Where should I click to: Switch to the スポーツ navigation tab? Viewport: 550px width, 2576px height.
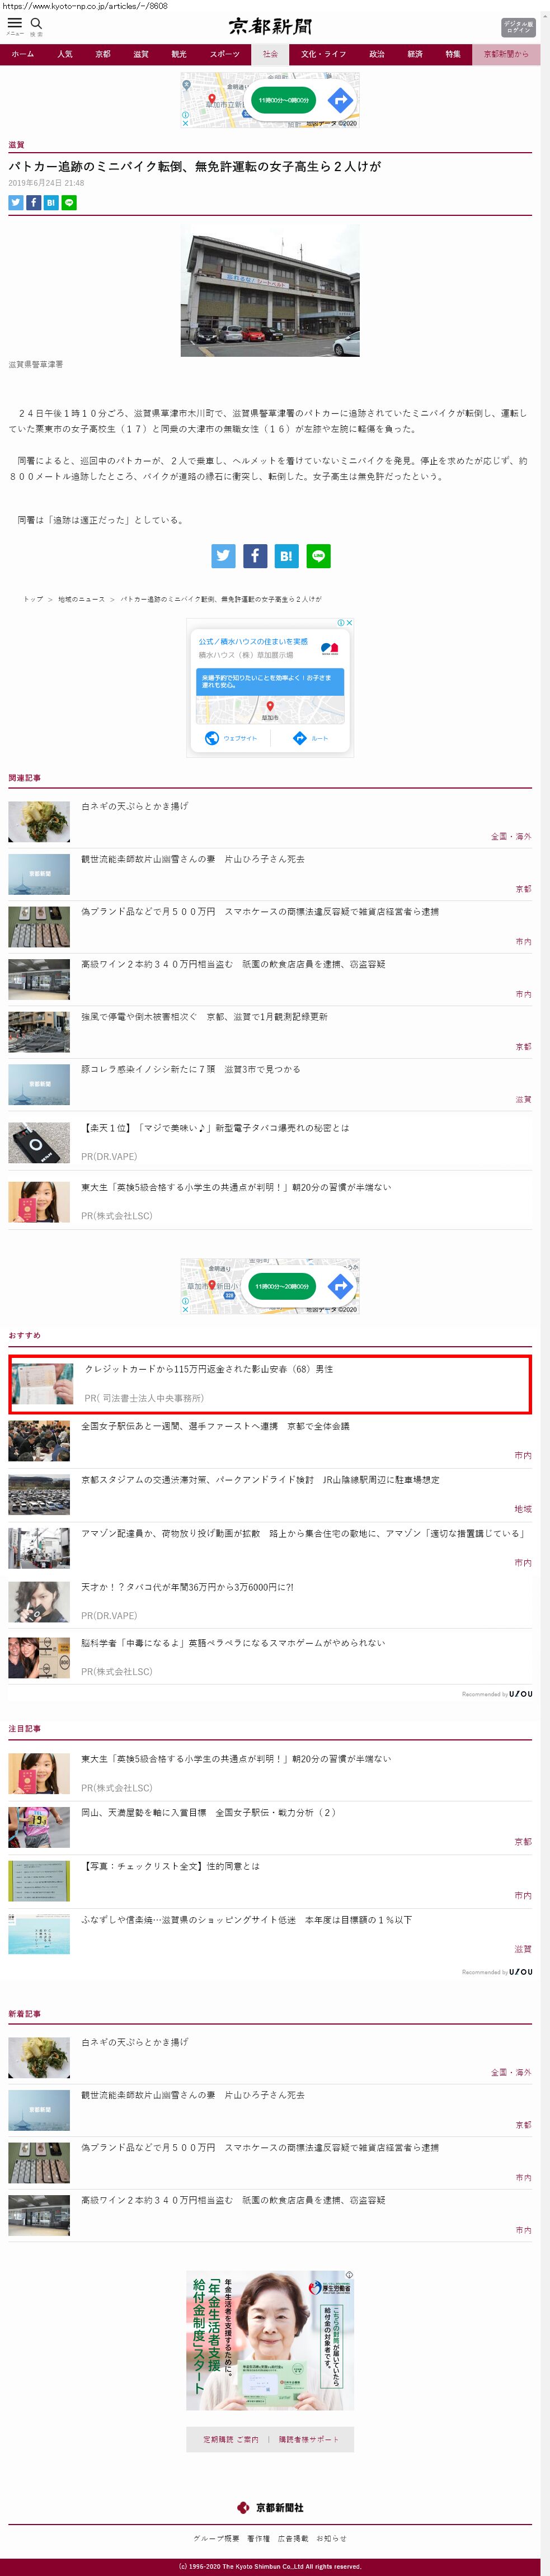point(225,54)
